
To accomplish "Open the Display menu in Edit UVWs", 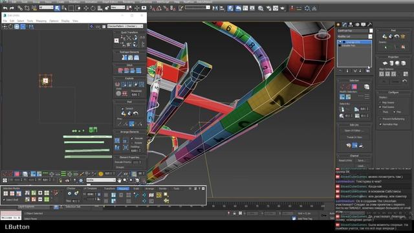I will tap(65, 21).
